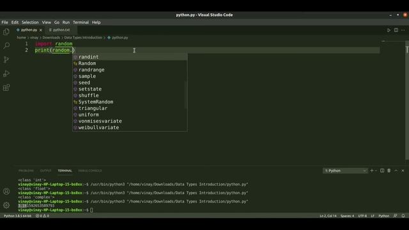409x230 pixels.
Task: Open the Edit menu
Action: pyautogui.click(x=15, y=22)
